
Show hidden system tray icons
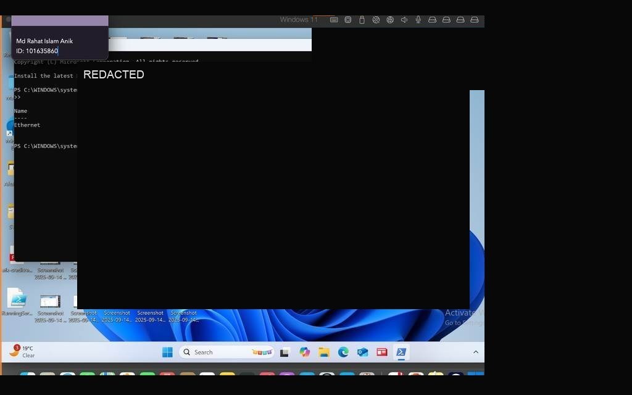tap(476, 352)
